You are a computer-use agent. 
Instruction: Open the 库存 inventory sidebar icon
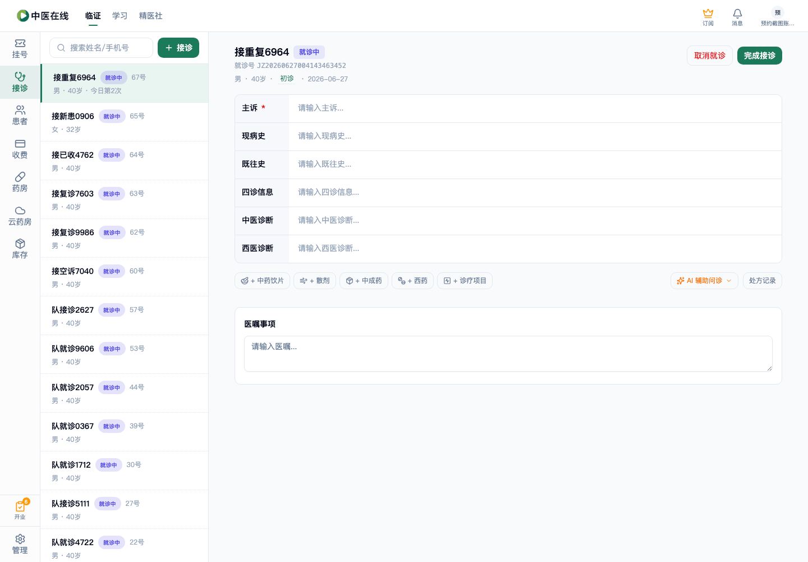[20, 249]
